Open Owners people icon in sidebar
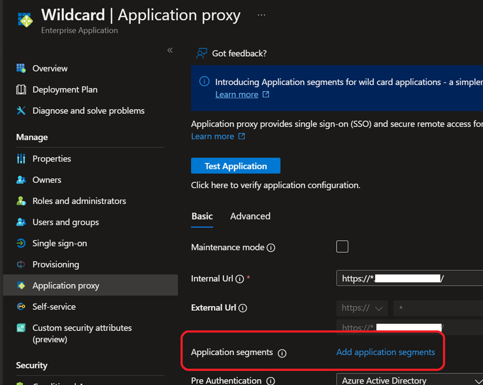 (x=21, y=180)
